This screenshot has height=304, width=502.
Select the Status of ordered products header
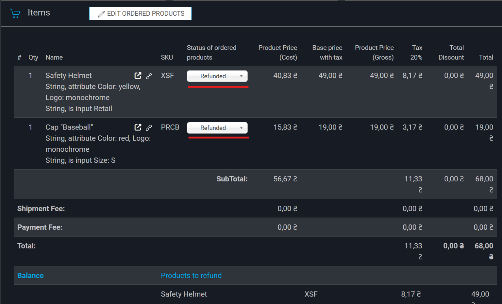pyautogui.click(x=211, y=53)
